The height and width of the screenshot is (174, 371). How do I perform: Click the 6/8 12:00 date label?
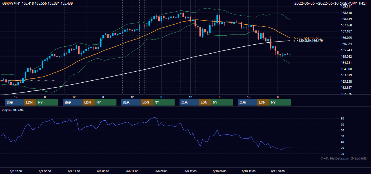pos(132,171)
